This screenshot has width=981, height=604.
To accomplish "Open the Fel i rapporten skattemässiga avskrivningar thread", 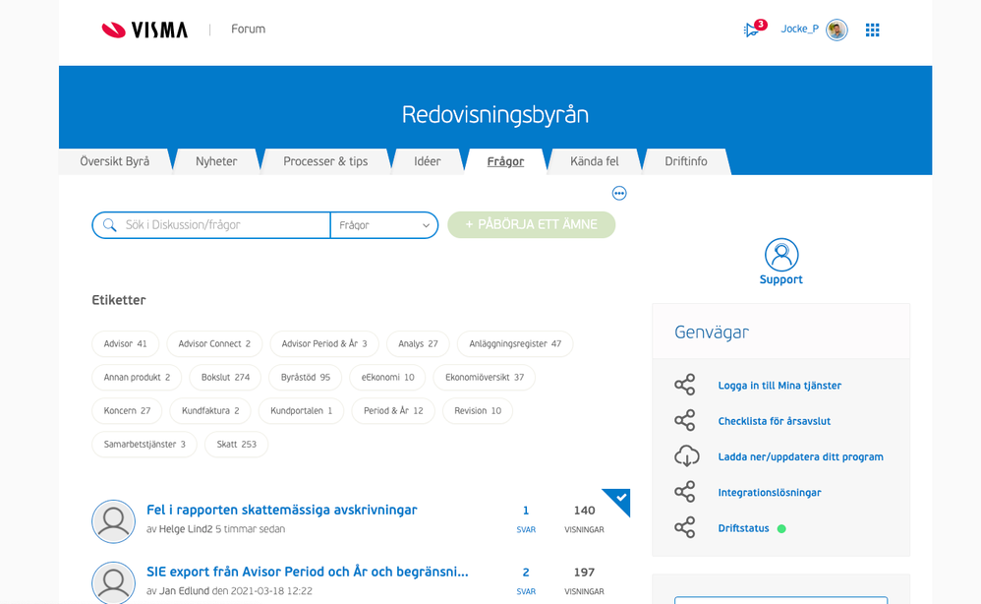I will click(x=281, y=510).
